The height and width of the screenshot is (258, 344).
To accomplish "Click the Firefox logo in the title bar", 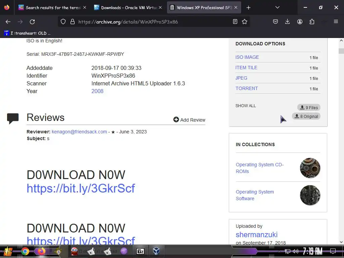I will (7, 7).
